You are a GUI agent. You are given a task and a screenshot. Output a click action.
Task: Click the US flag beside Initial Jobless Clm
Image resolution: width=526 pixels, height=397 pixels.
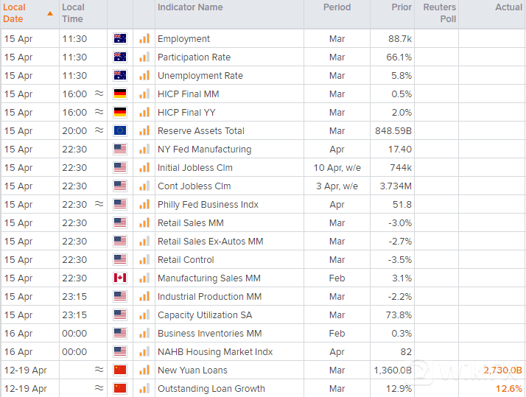(119, 168)
